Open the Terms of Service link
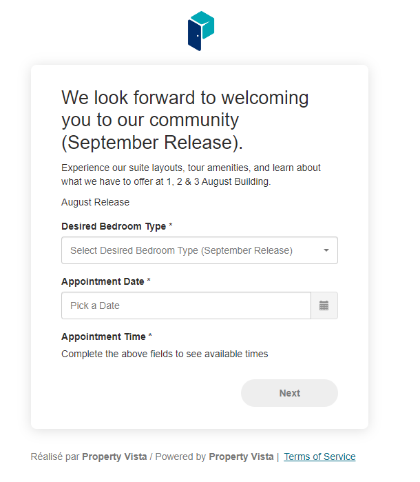 (x=319, y=456)
